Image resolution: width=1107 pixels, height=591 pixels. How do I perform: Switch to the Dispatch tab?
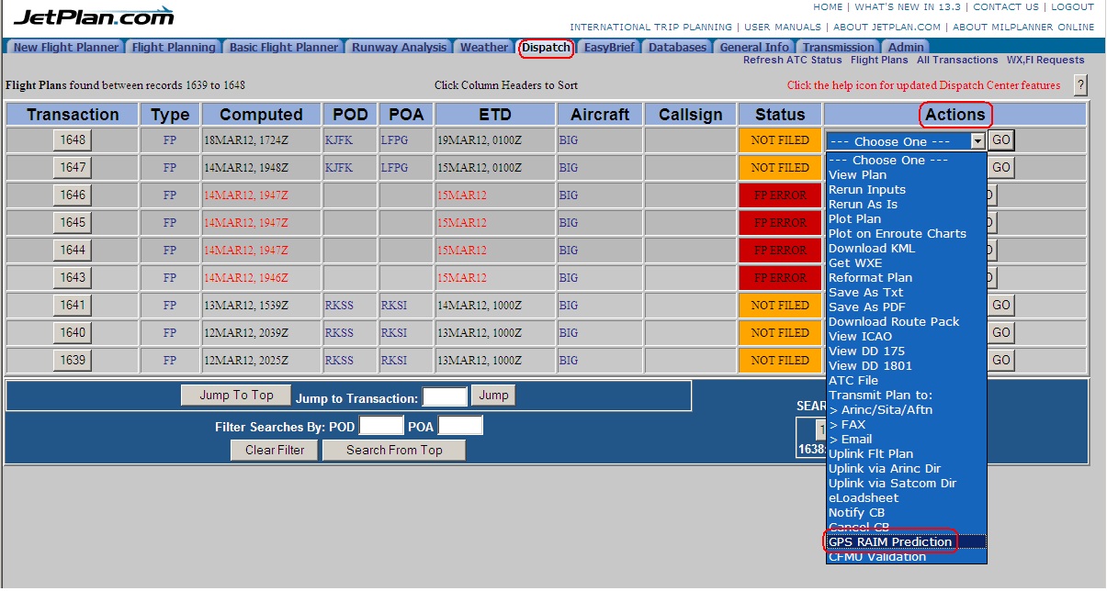546,48
